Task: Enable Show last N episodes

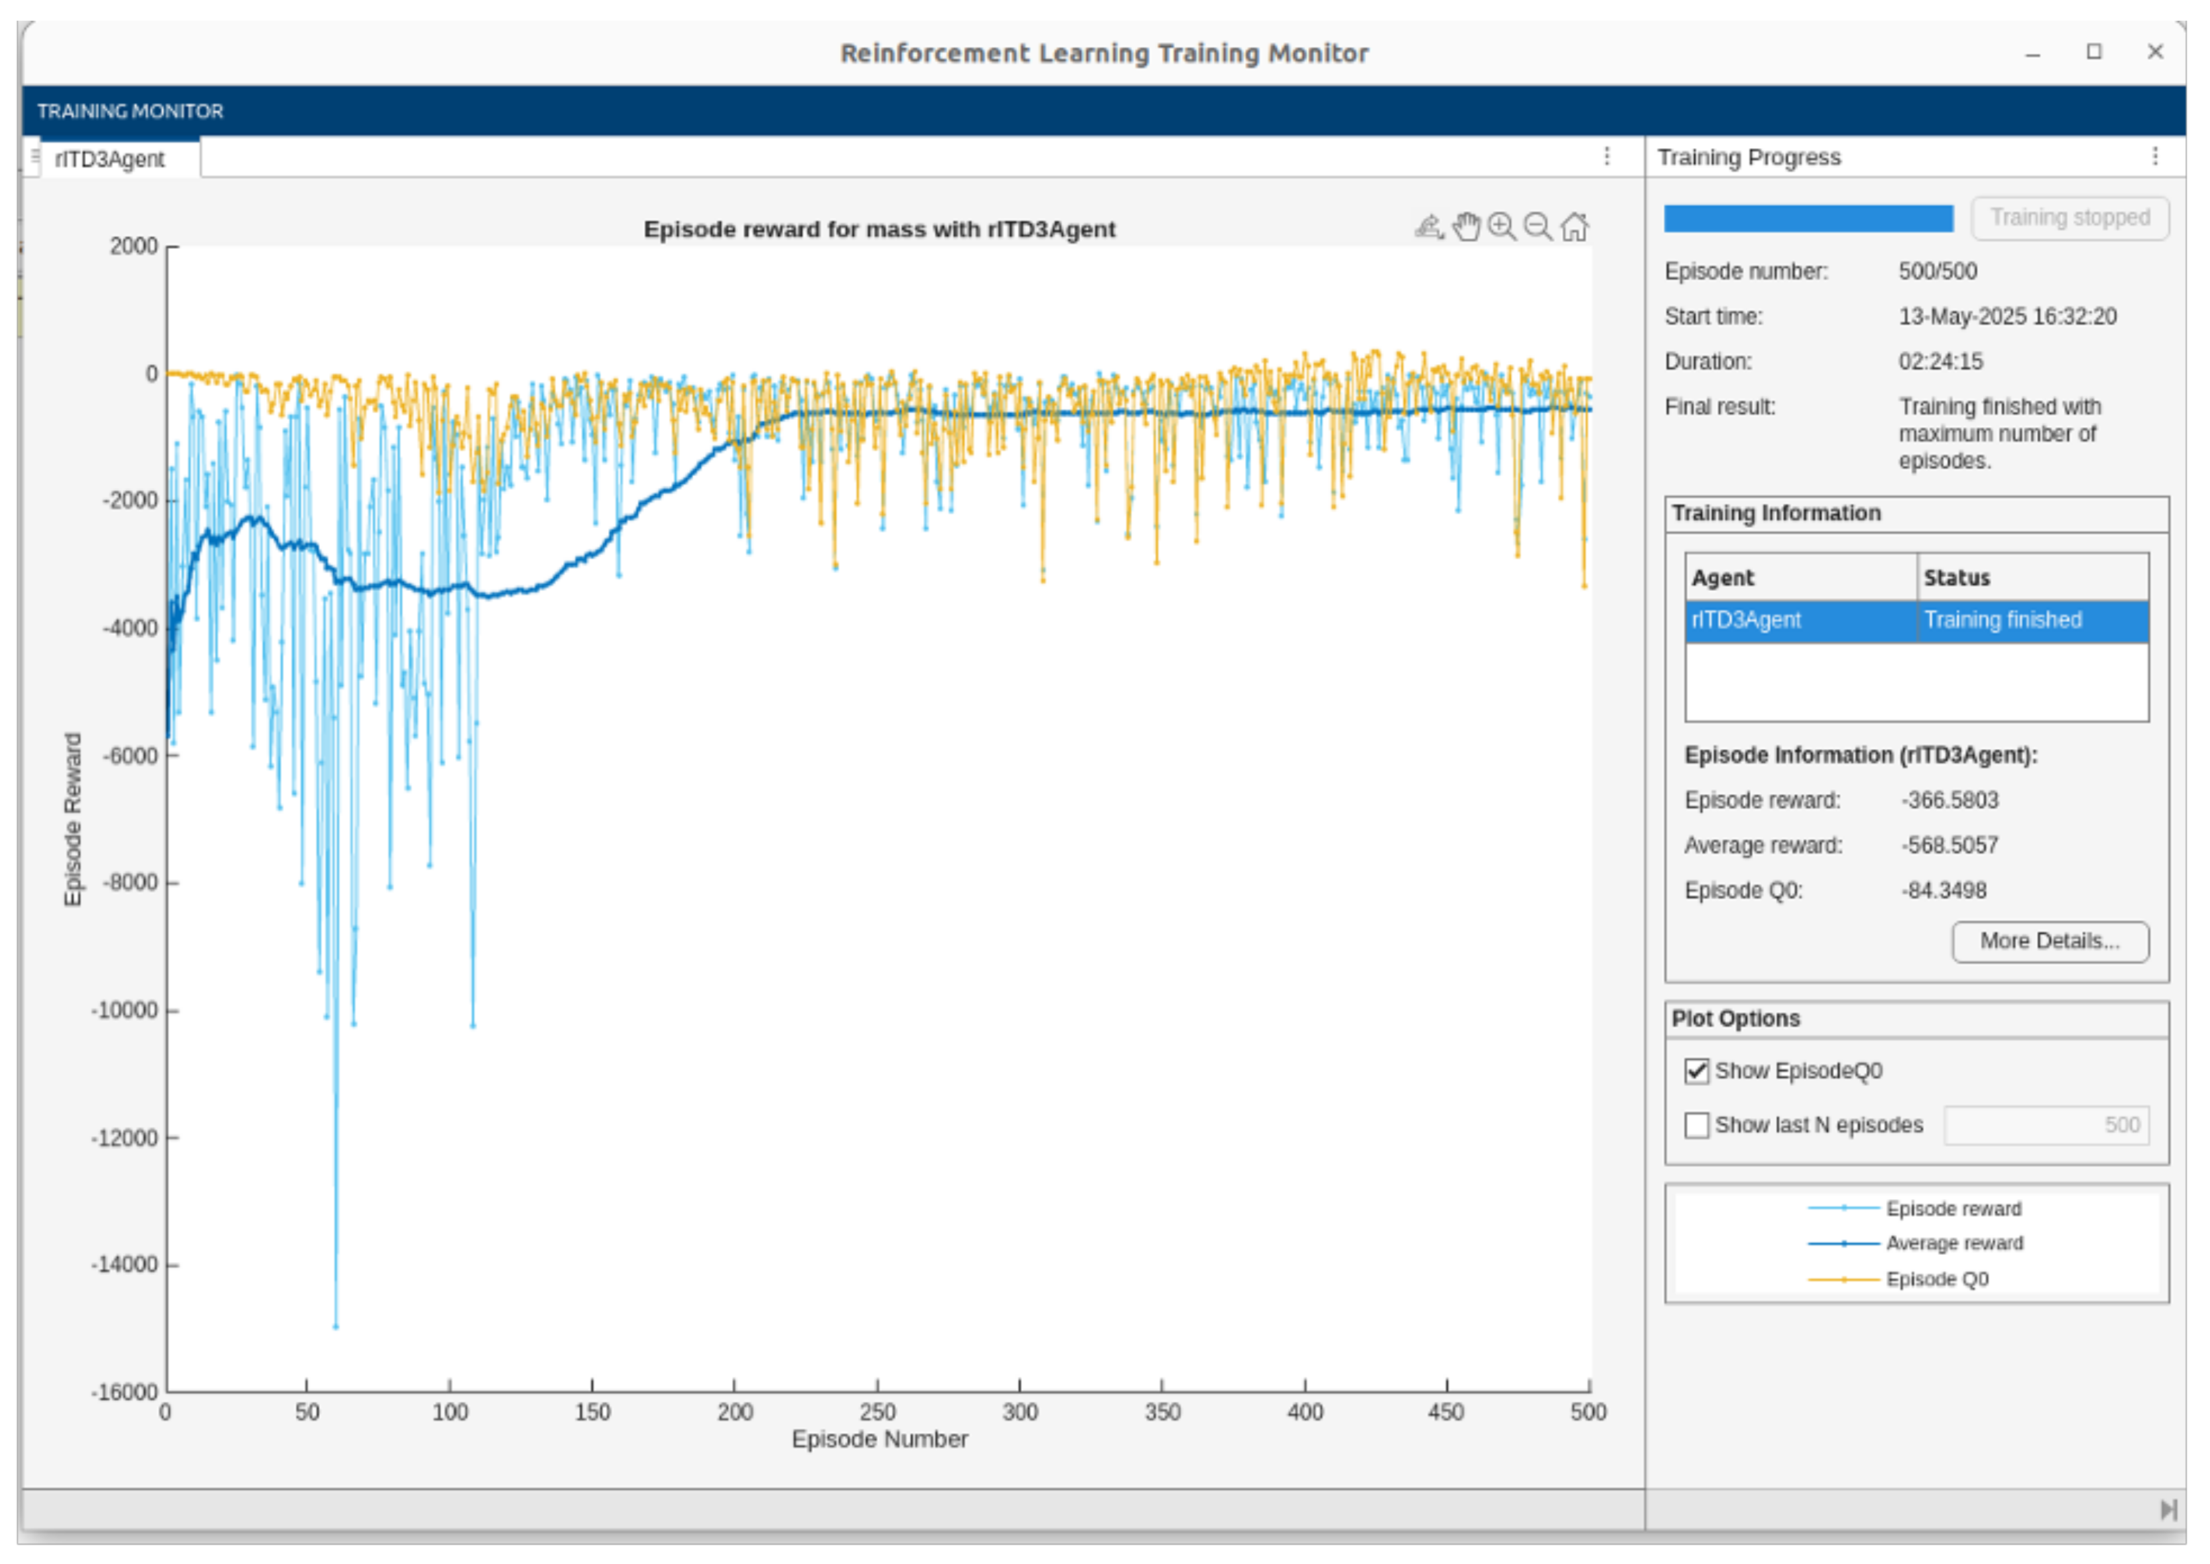Action: [1697, 1125]
